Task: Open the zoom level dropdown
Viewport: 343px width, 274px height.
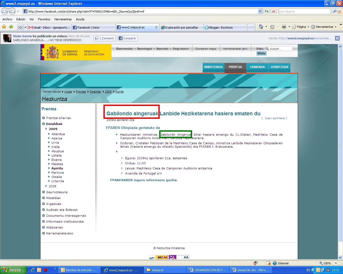Action: tap(336, 263)
